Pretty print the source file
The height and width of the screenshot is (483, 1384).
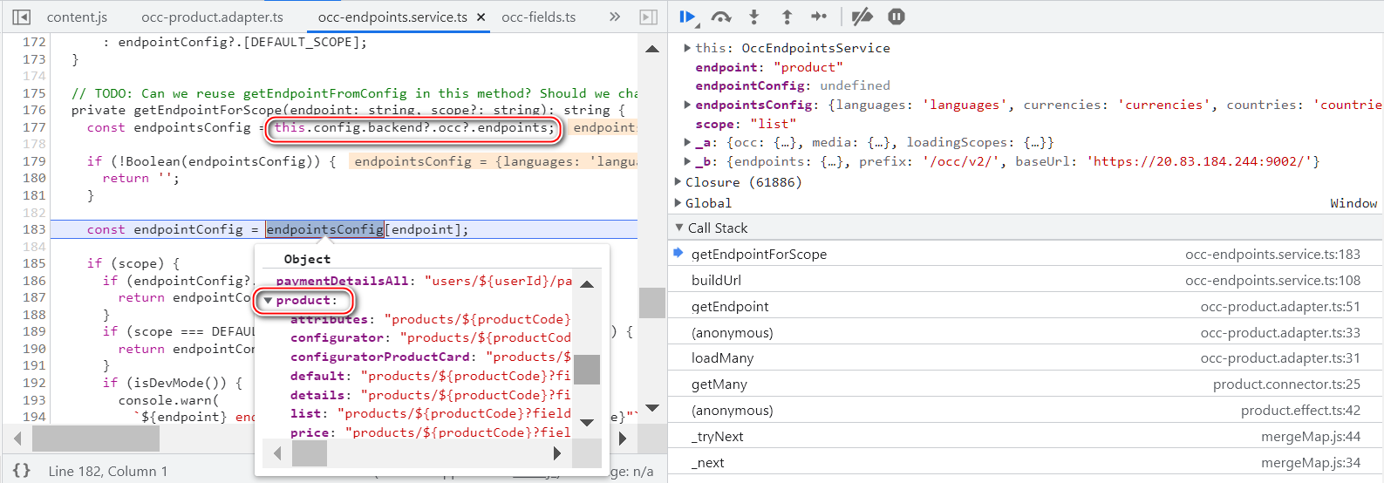tap(22, 471)
